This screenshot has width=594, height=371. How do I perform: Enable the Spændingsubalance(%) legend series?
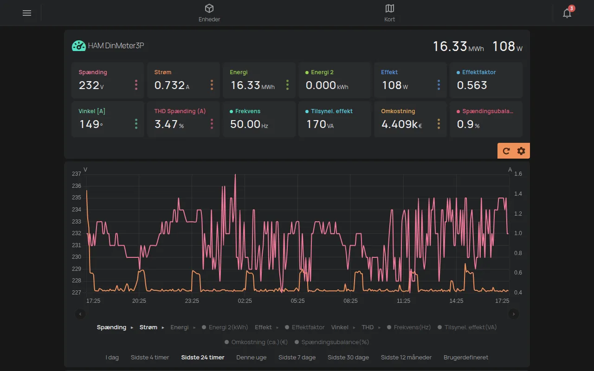(x=331, y=342)
